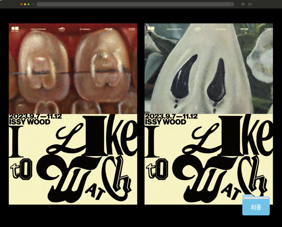Open the browser hamburger menu
Screen dimensions: 282x227
pos(250,4)
